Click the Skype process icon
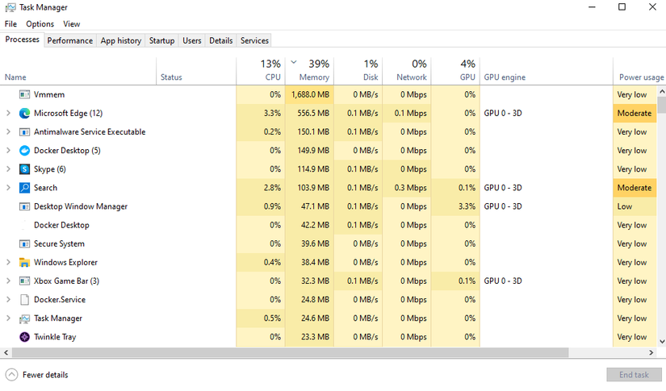This screenshot has width=666, height=391. tap(24, 169)
